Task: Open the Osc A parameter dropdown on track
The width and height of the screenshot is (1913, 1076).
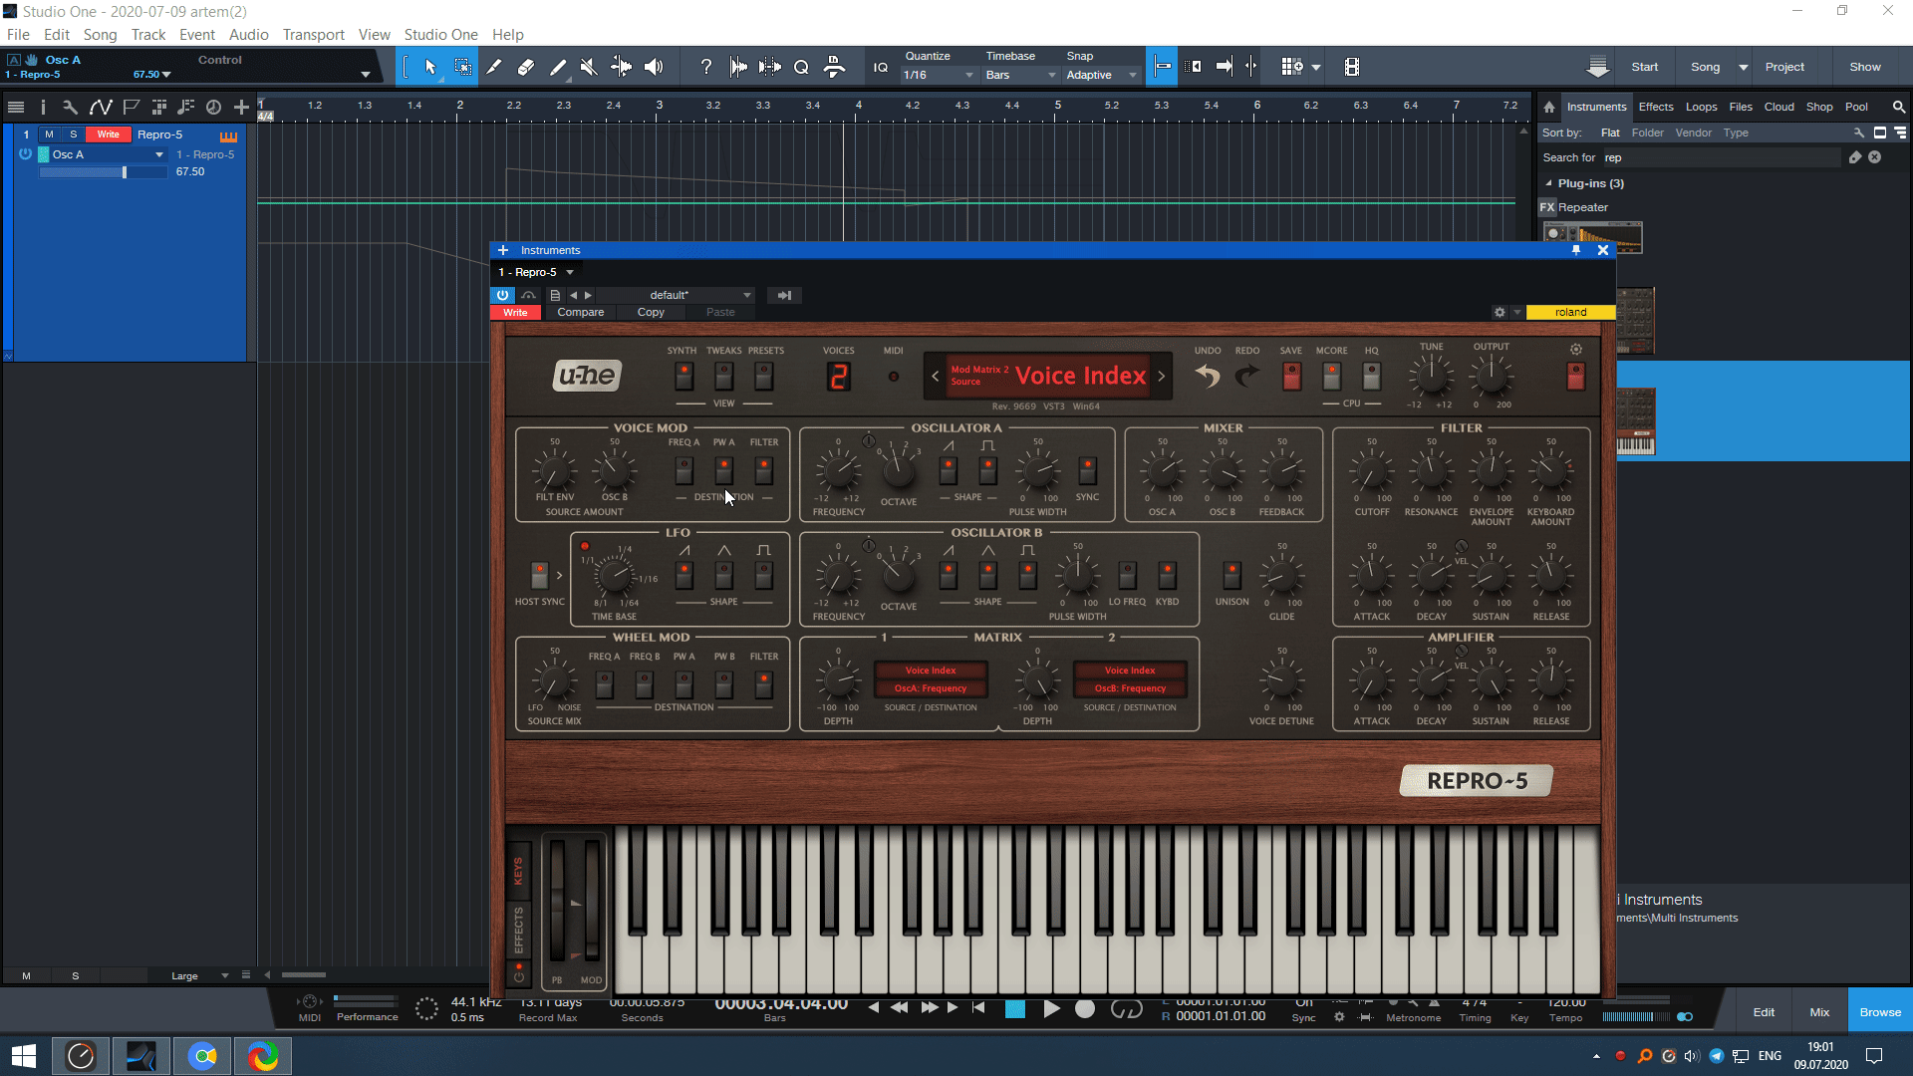Action: click(x=108, y=154)
